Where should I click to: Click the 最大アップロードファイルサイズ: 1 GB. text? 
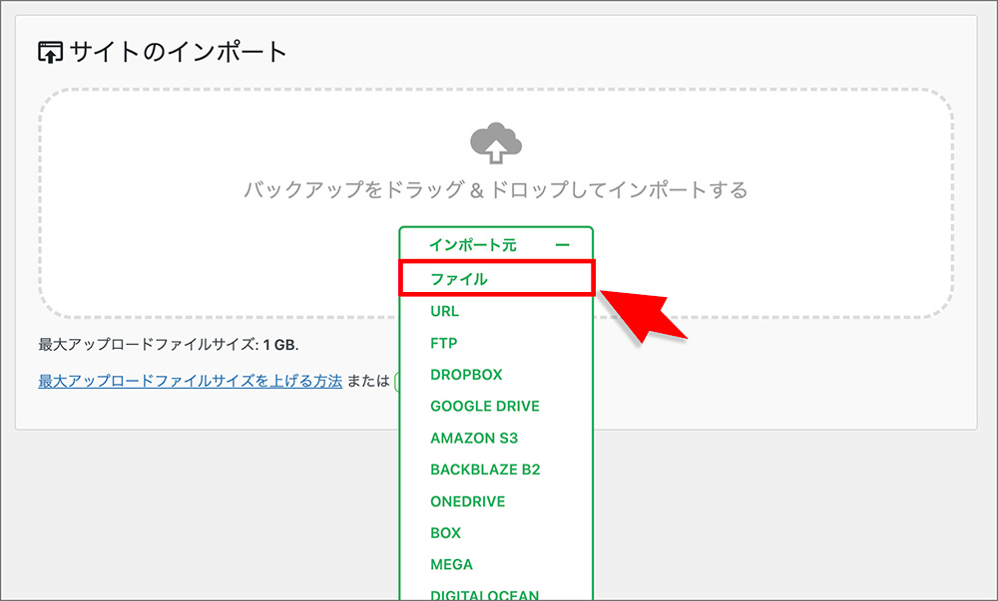169,344
